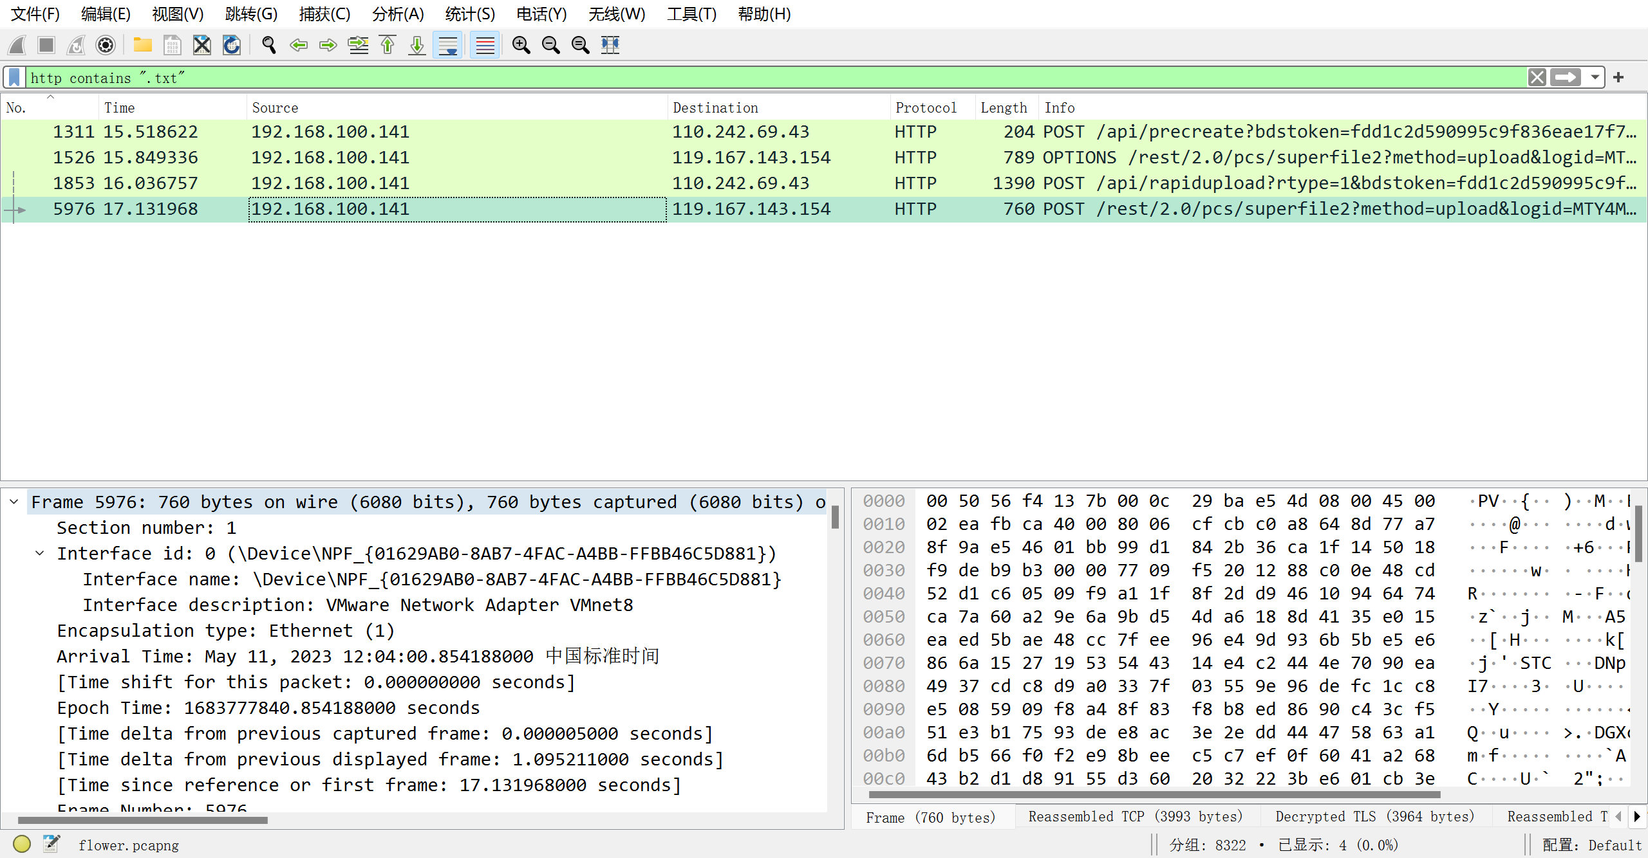
Task: Click the plus button to add filter
Action: tap(1618, 78)
